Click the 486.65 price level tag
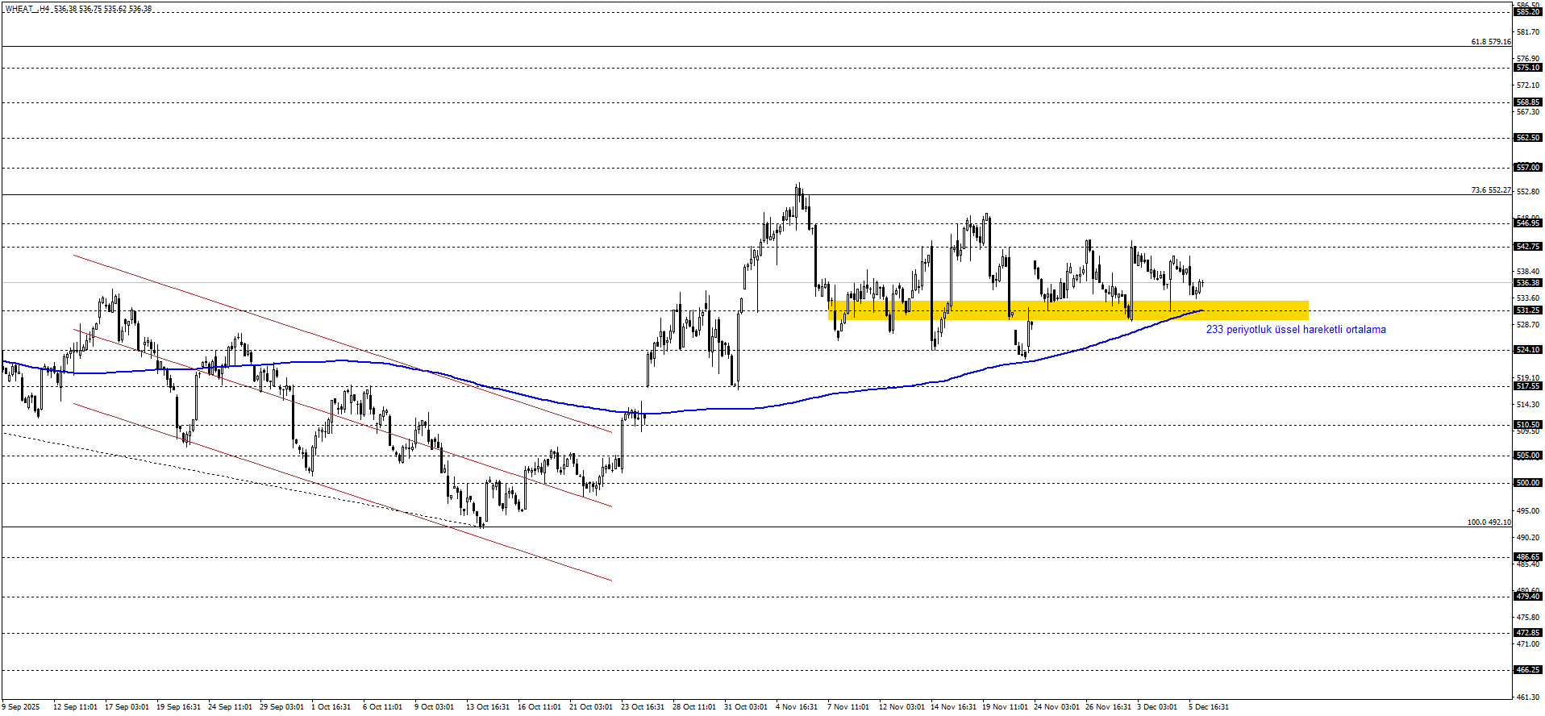This screenshot has width=1545, height=716. pos(1527,557)
